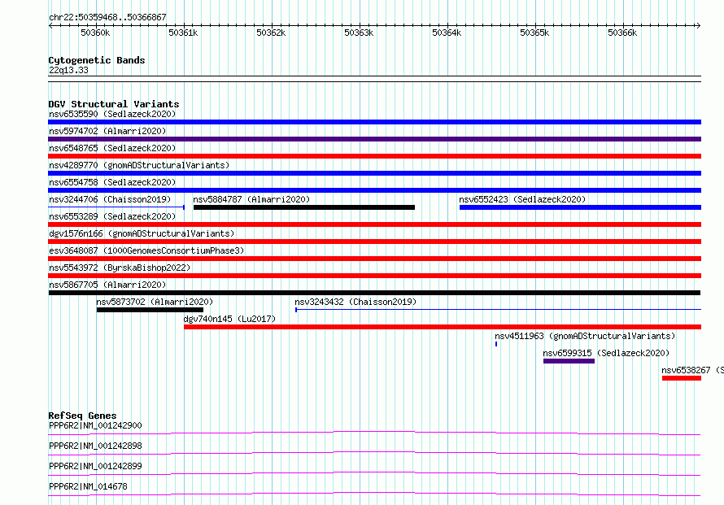
Task: Click the tiny blue marker under nsv4511963
Action: [496, 344]
